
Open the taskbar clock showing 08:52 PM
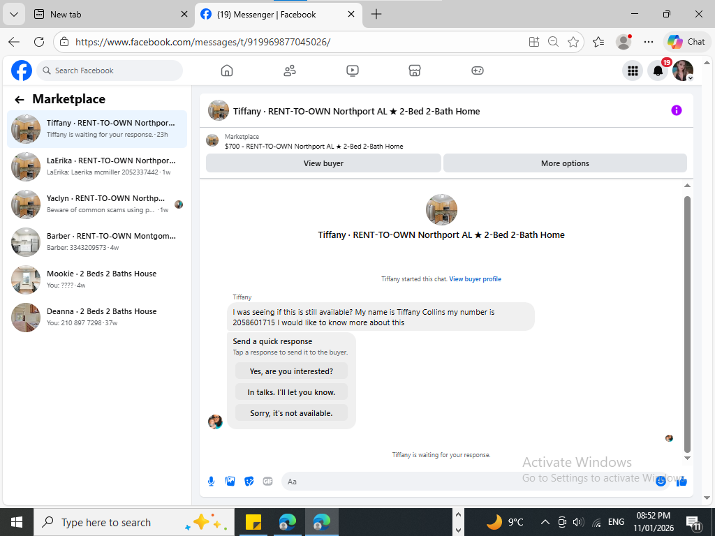(x=654, y=522)
